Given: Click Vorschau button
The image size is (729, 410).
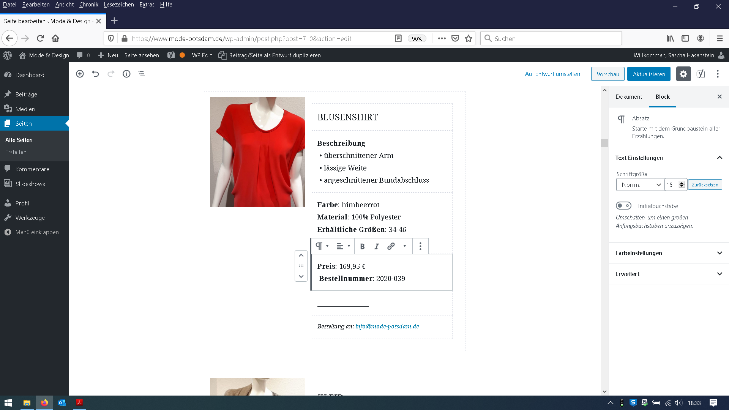Looking at the screenshot, I should point(607,74).
